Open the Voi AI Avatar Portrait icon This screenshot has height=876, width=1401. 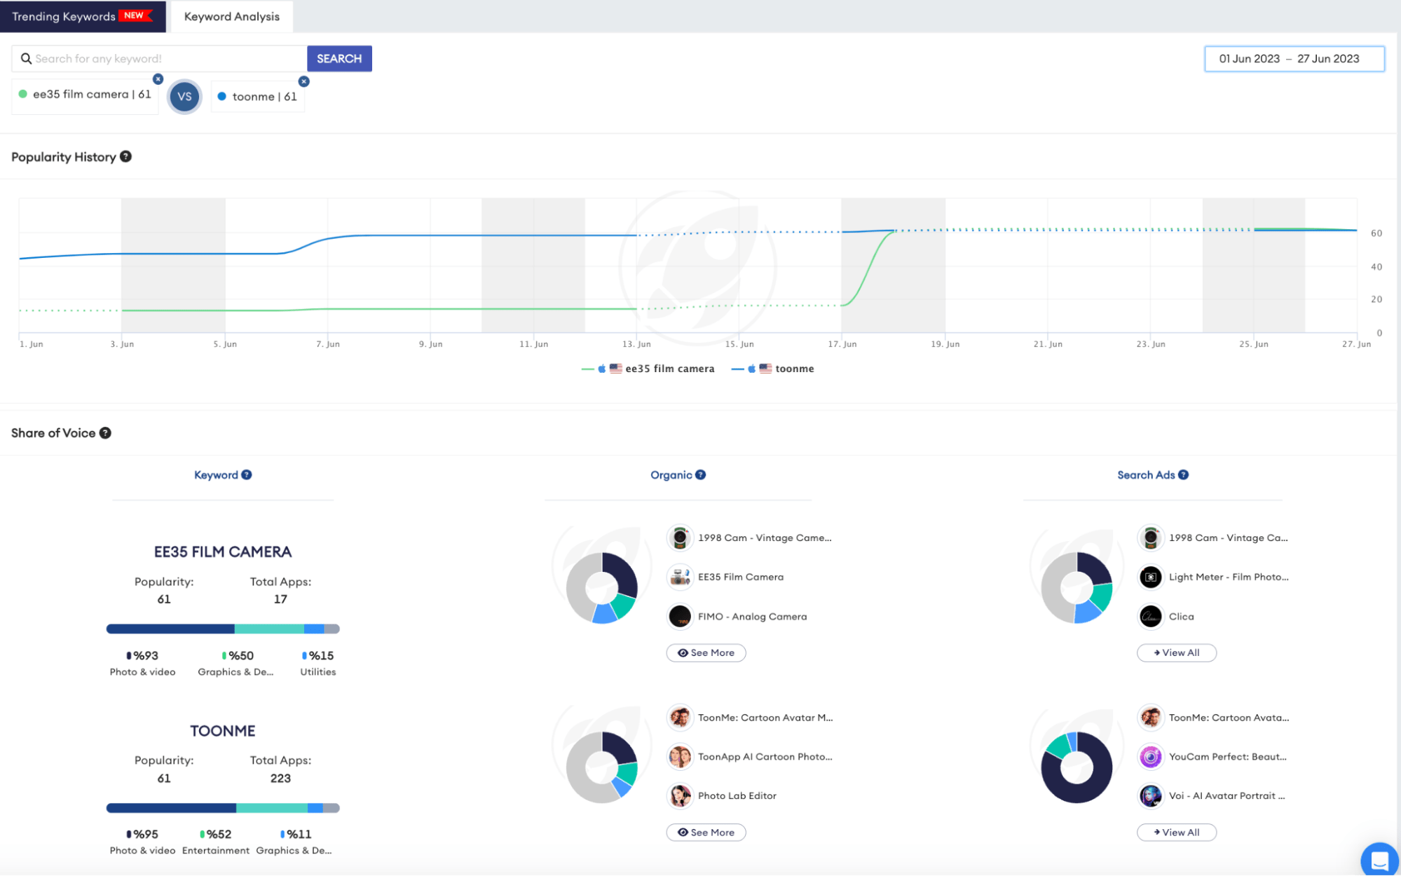1151,796
